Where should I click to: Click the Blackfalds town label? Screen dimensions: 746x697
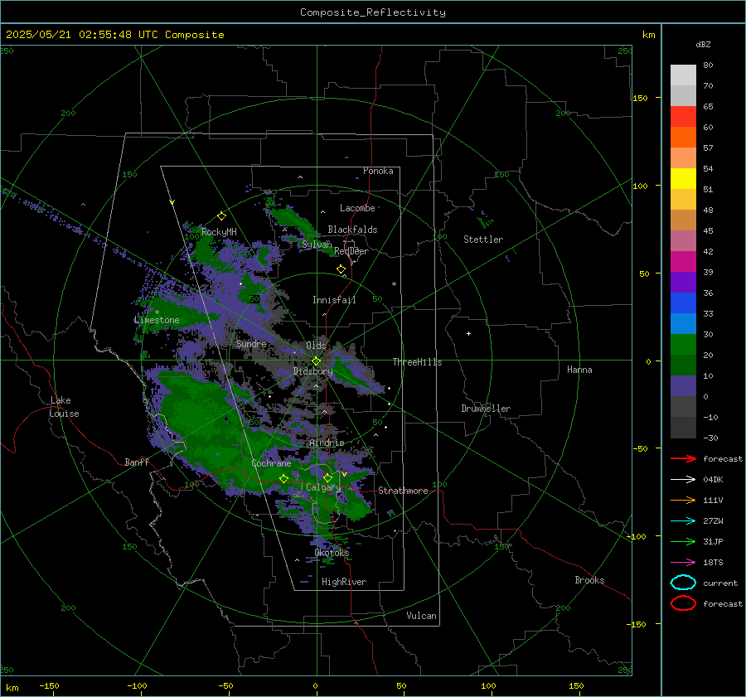click(x=352, y=230)
